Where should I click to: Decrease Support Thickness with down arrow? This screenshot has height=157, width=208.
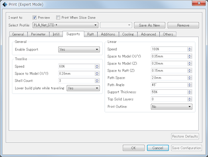[190, 93]
